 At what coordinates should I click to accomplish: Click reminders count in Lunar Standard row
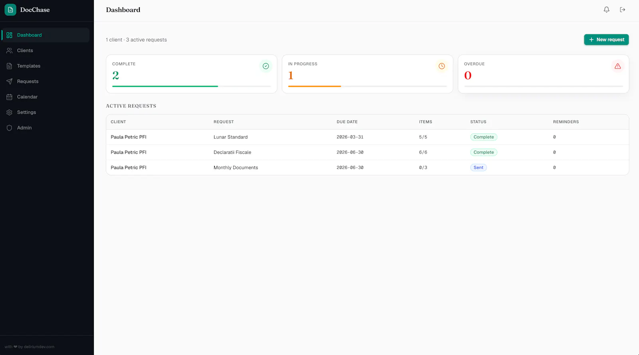point(554,137)
